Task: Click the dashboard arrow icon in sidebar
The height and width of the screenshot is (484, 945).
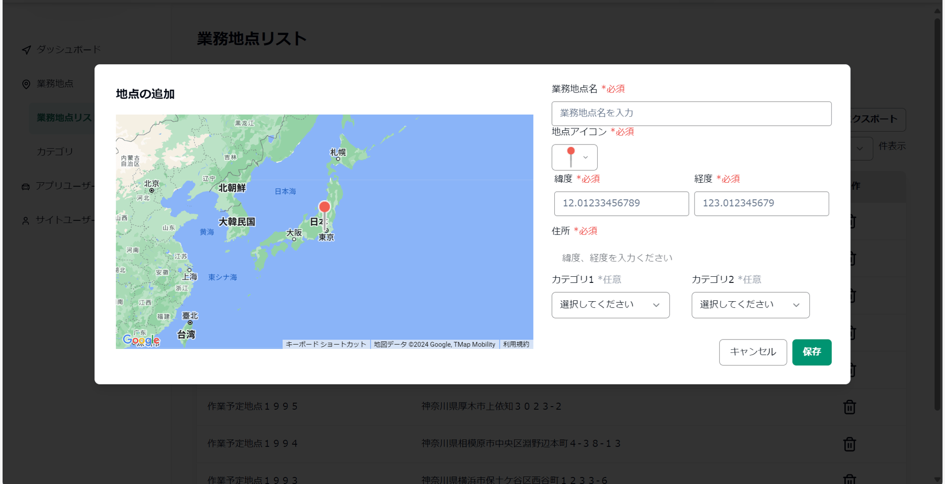Action: click(26, 50)
